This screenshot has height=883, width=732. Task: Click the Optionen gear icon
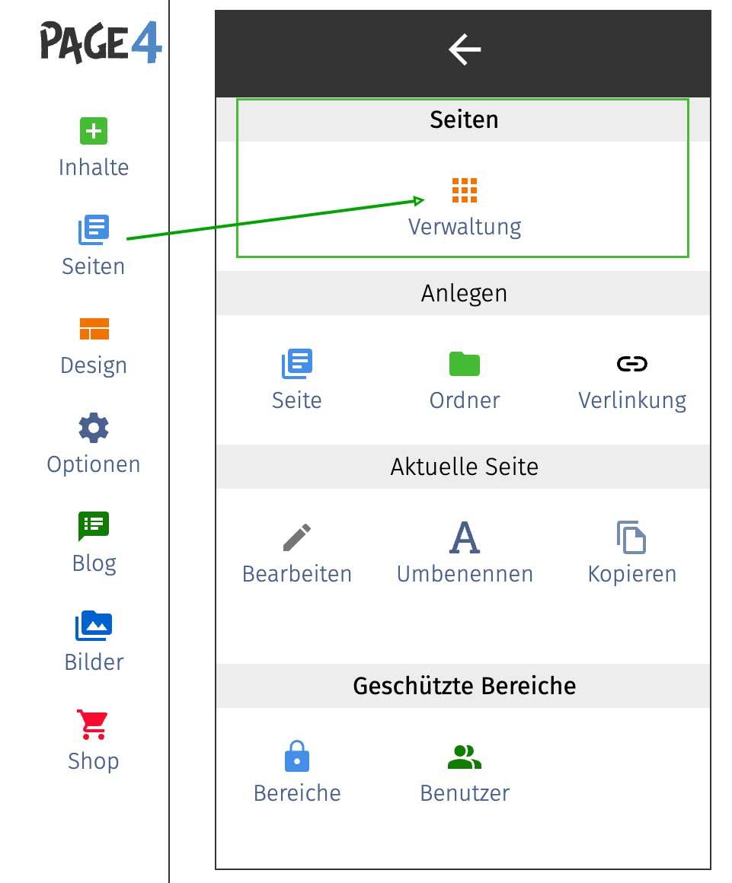93,428
